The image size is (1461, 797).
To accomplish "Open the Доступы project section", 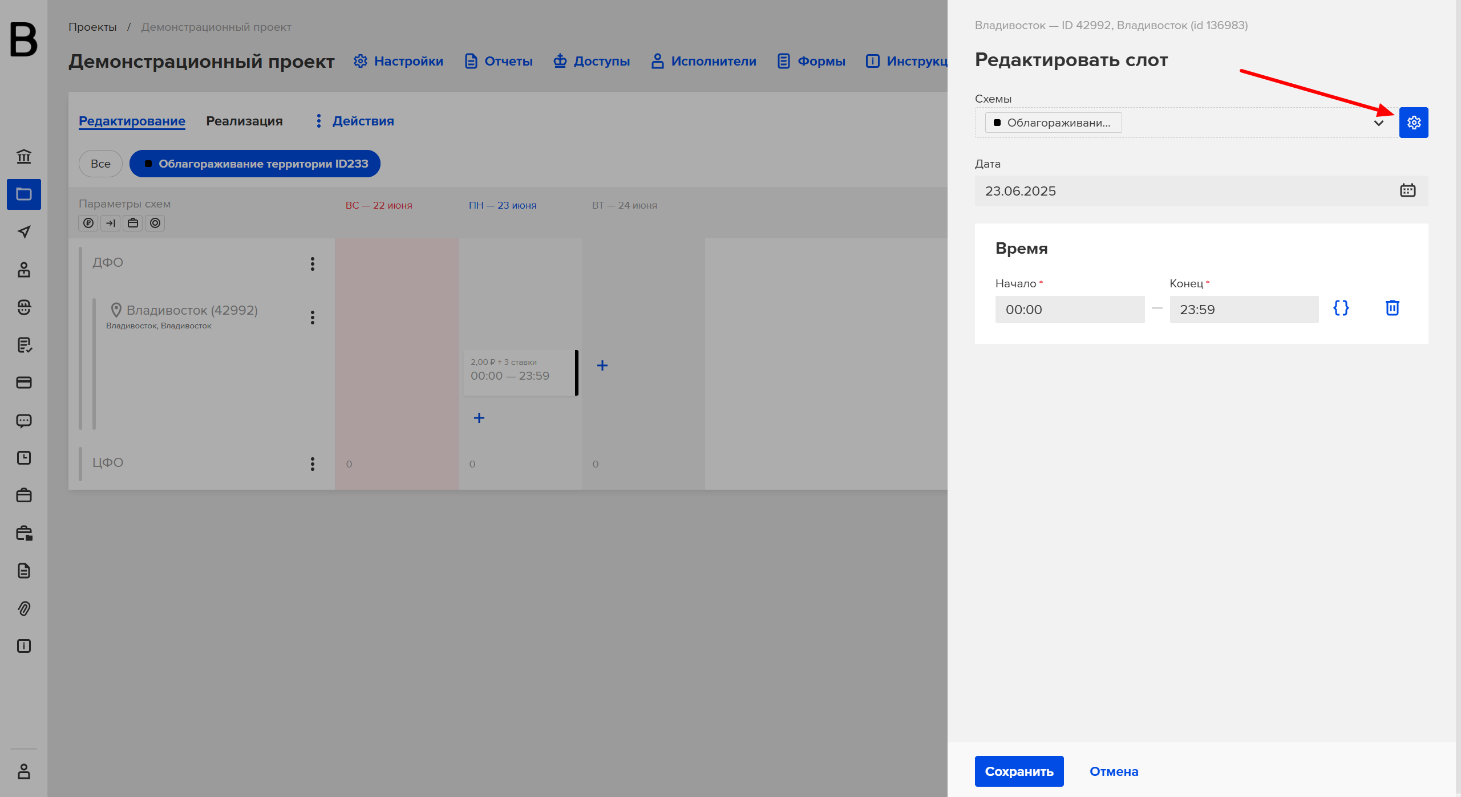I will pos(592,61).
